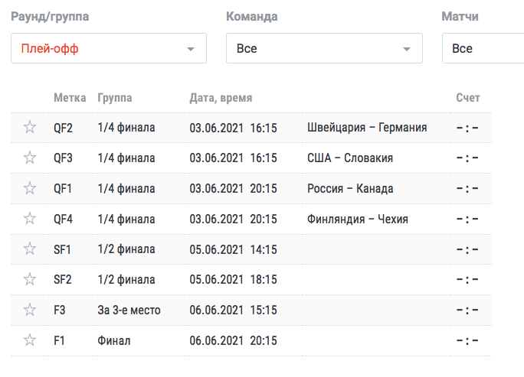Star the QF2 Switzerland–Germany match
Image resolution: width=524 pixels, height=377 pixels.
(x=30, y=127)
